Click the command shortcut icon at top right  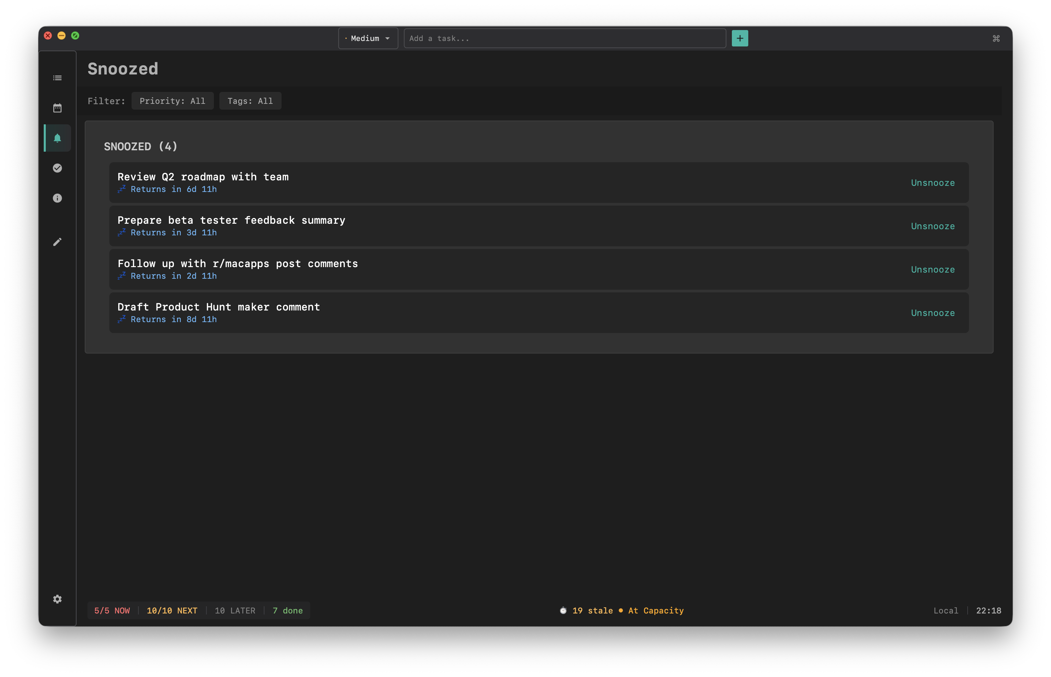pos(996,39)
